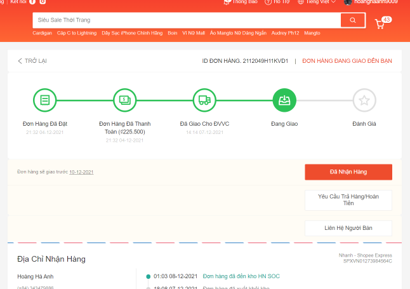Click Liên Hệ Người Bán button
The height and width of the screenshot is (289, 410).
[348, 228]
